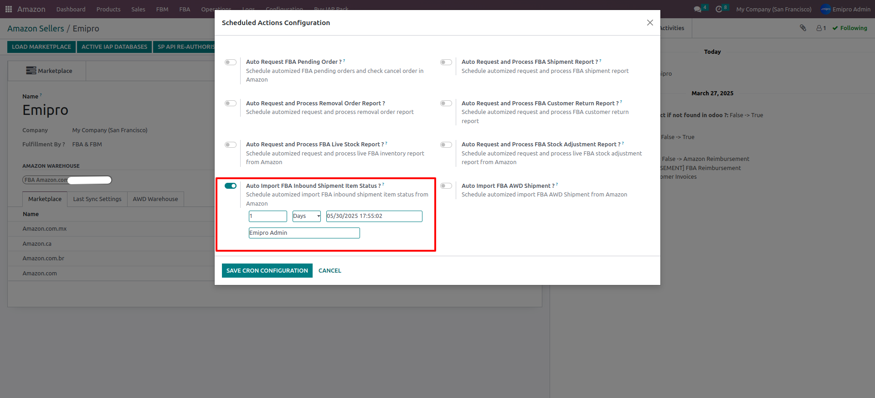Switch to the Marketplace tab
875x398 pixels.
click(x=45, y=199)
